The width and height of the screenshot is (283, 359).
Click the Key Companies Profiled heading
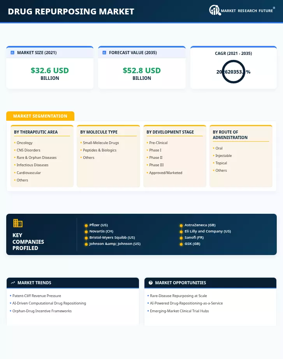28,242
